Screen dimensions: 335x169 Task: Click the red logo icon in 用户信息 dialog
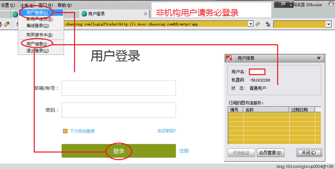coord(229,58)
